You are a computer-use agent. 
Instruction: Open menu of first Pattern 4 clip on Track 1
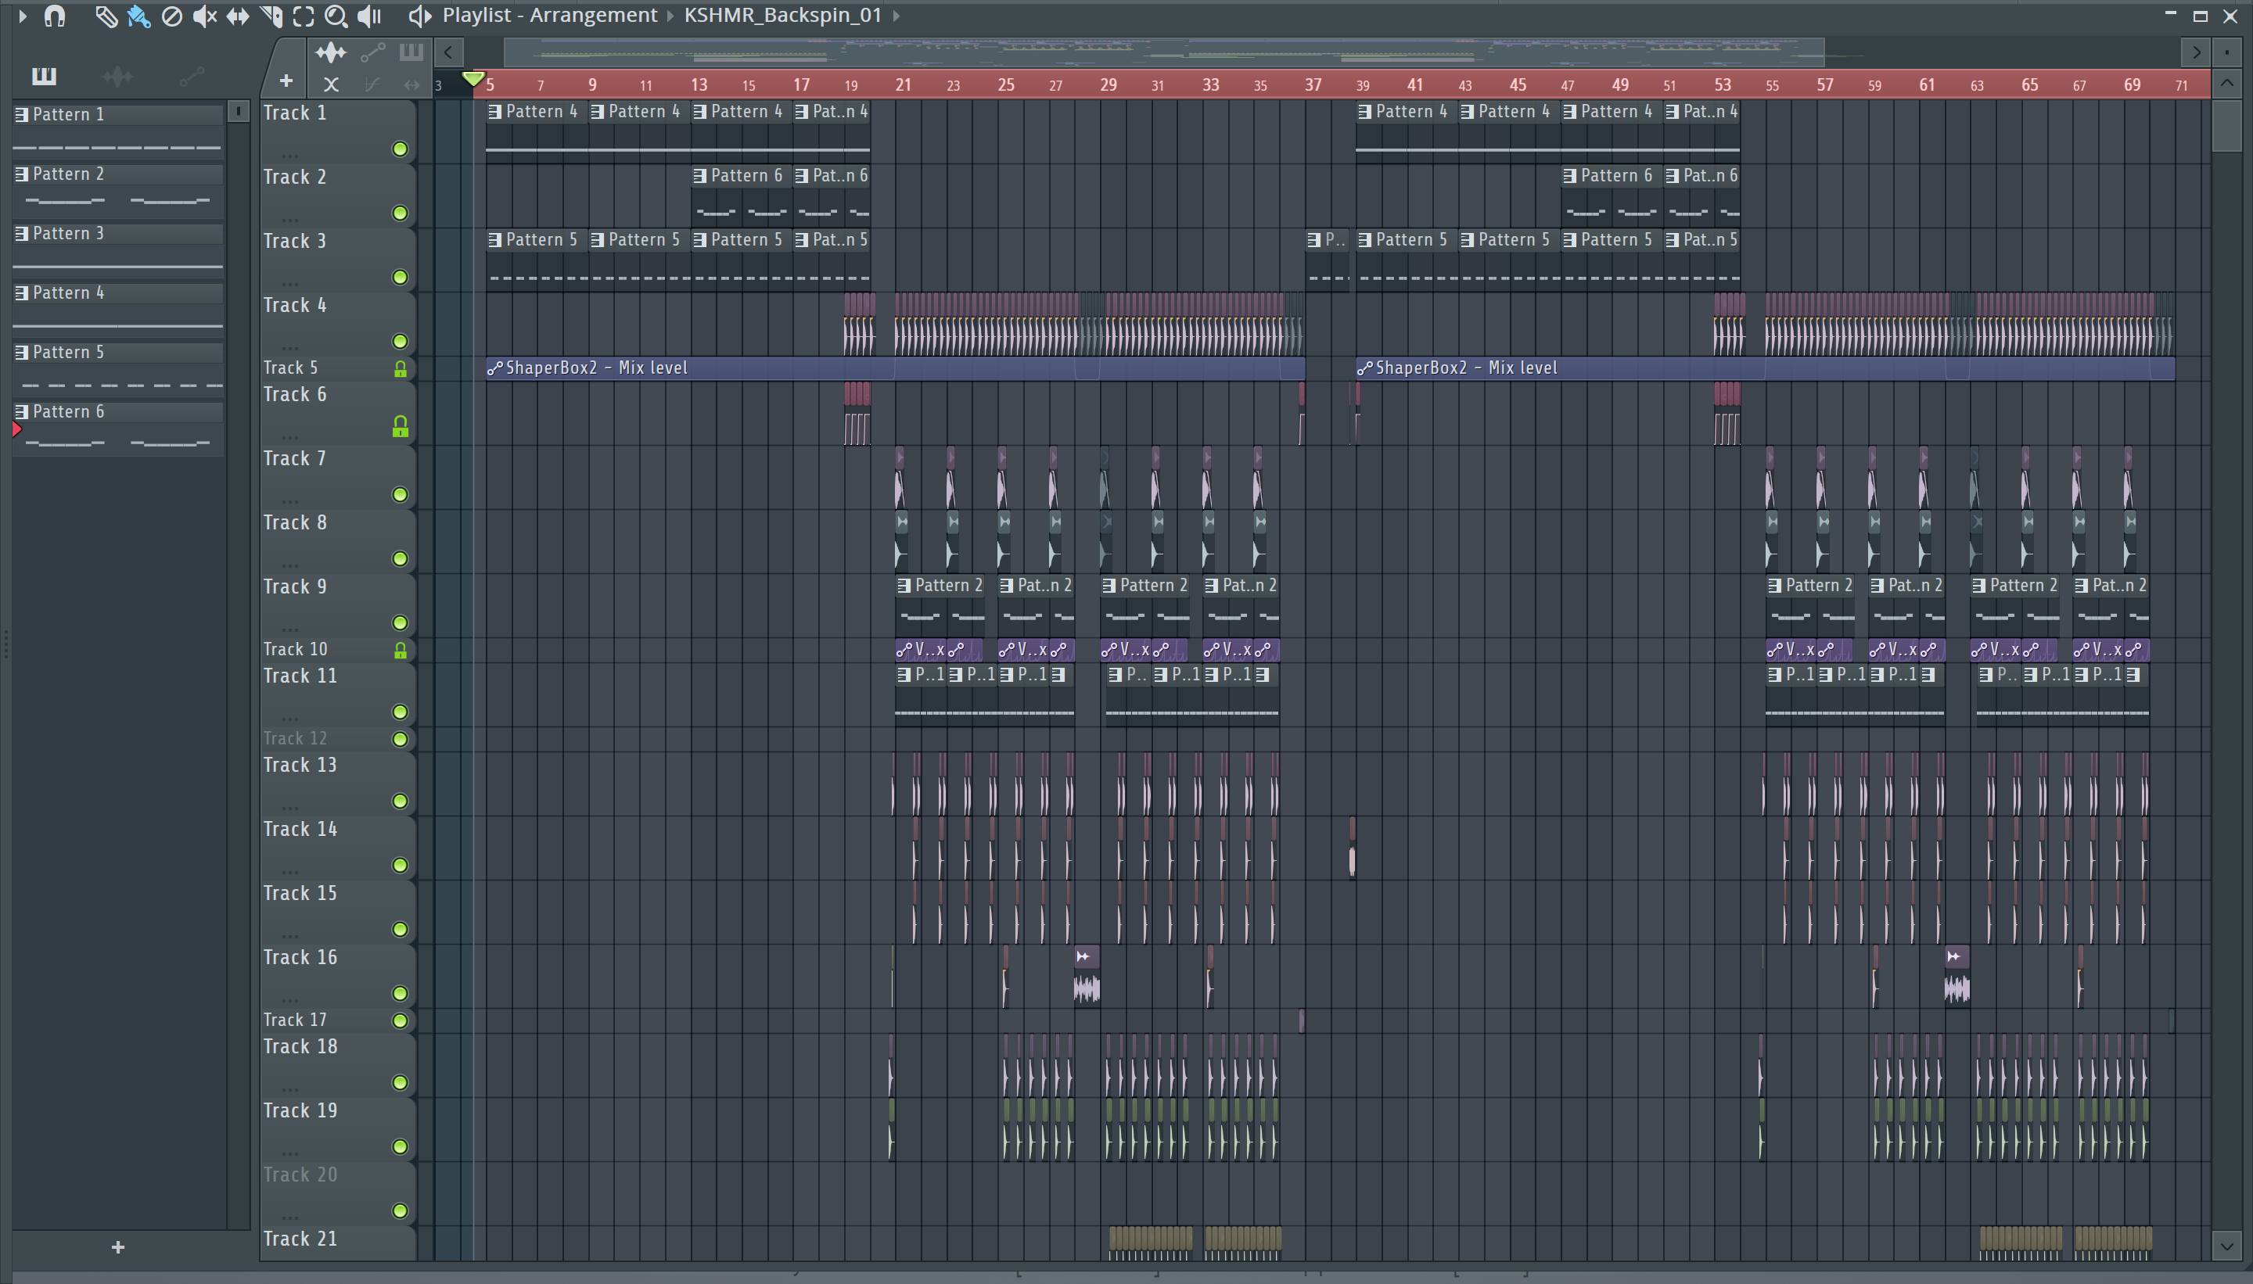pos(495,112)
